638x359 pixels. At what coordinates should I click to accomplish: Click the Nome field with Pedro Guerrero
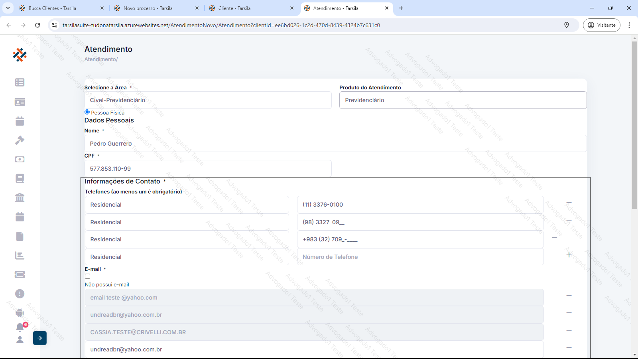(x=335, y=144)
